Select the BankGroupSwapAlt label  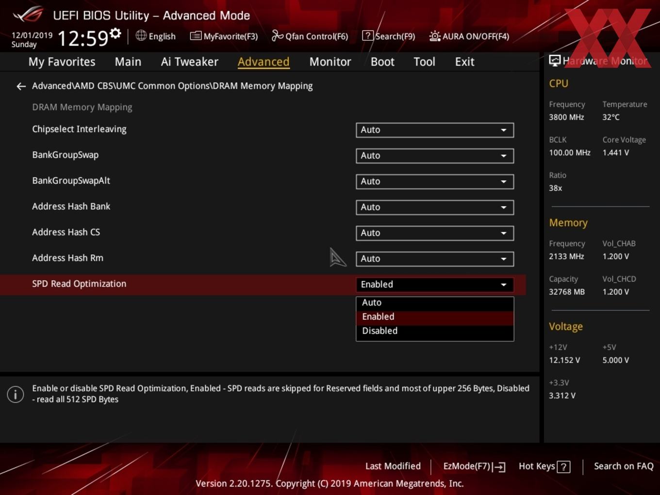tap(71, 181)
